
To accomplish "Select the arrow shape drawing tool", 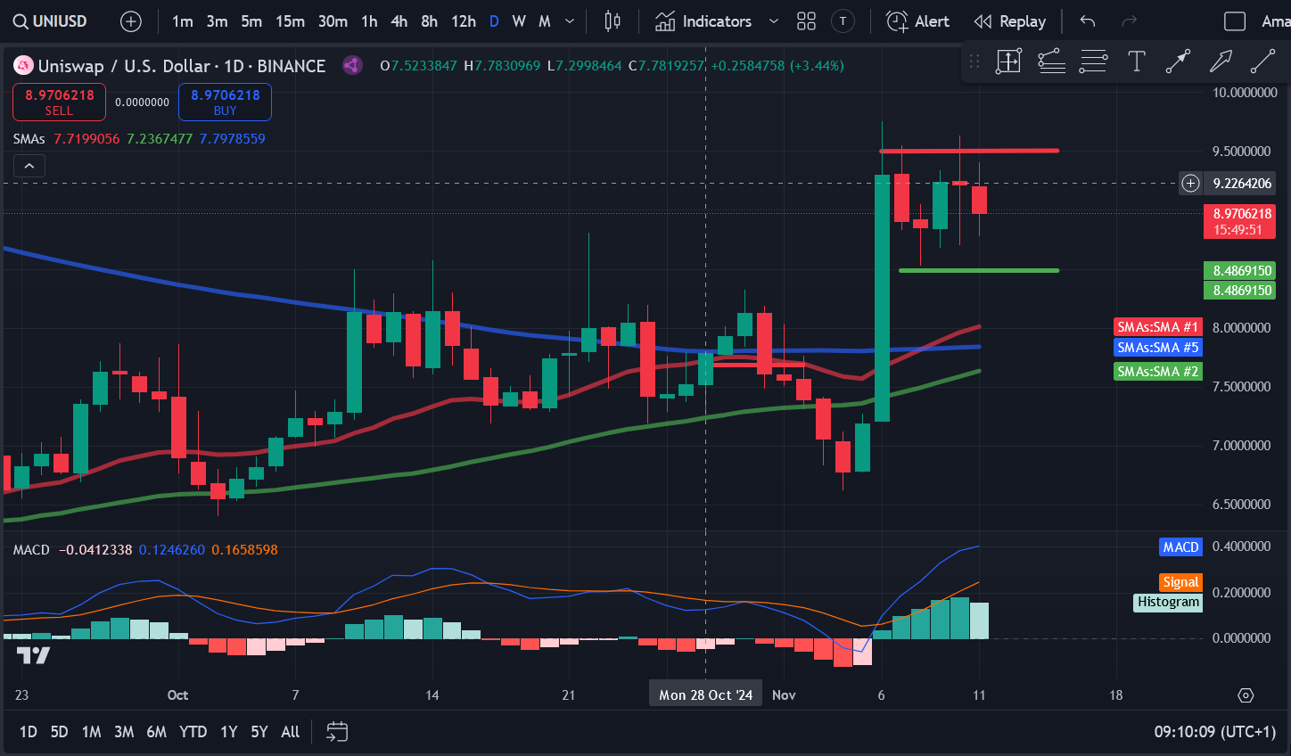I will click(1221, 62).
